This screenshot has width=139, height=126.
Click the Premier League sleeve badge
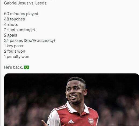coord(49,118)
